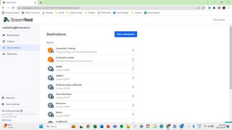Click the StreamYard logo
232x130 pixels.
(18, 20)
